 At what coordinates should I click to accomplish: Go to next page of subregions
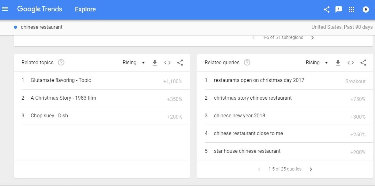pyautogui.click(x=312, y=38)
